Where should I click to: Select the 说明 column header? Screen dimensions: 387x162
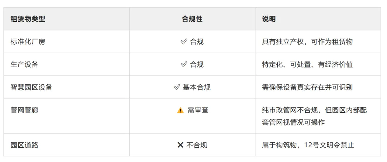click(269, 19)
